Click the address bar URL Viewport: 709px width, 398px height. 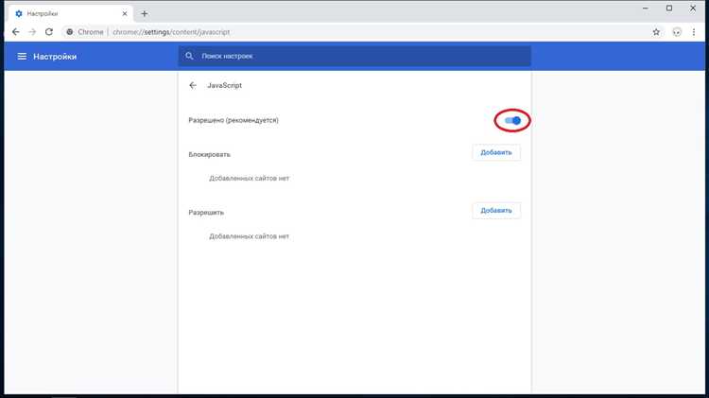[171, 32]
